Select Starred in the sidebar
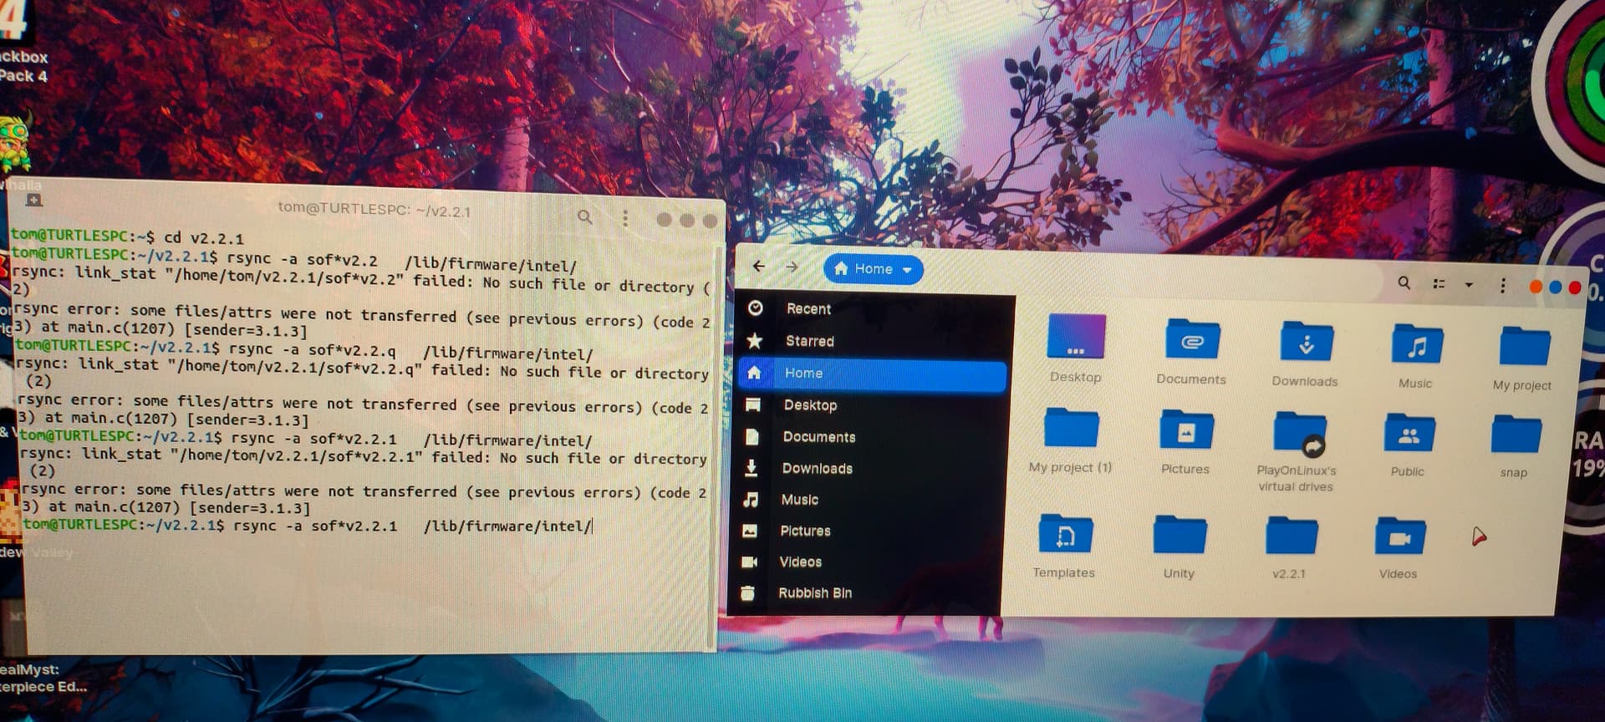 pyautogui.click(x=874, y=341)
